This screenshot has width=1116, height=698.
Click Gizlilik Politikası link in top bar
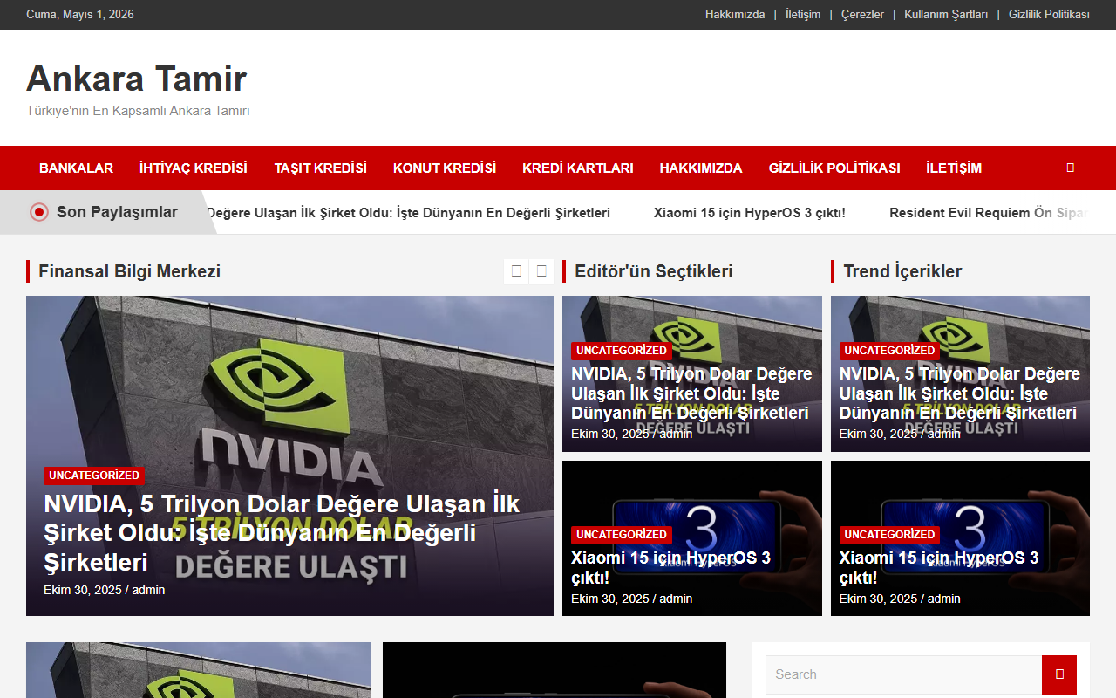pos(1049,15)
